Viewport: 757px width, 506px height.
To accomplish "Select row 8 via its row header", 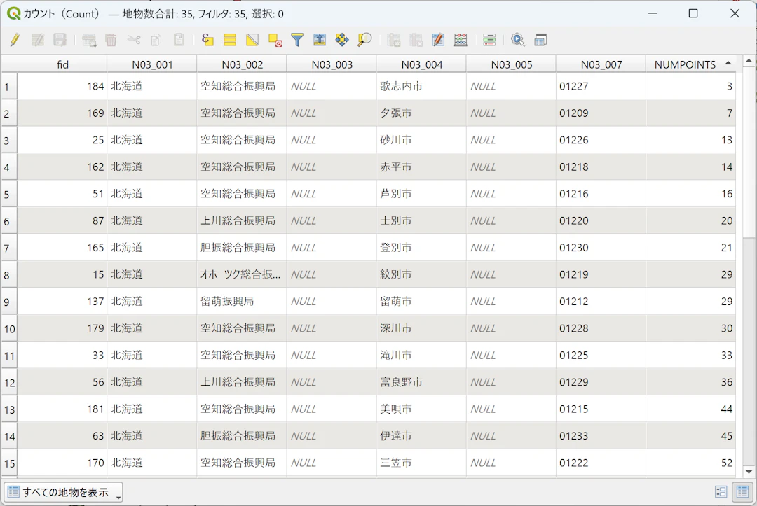I will [8, 275].
